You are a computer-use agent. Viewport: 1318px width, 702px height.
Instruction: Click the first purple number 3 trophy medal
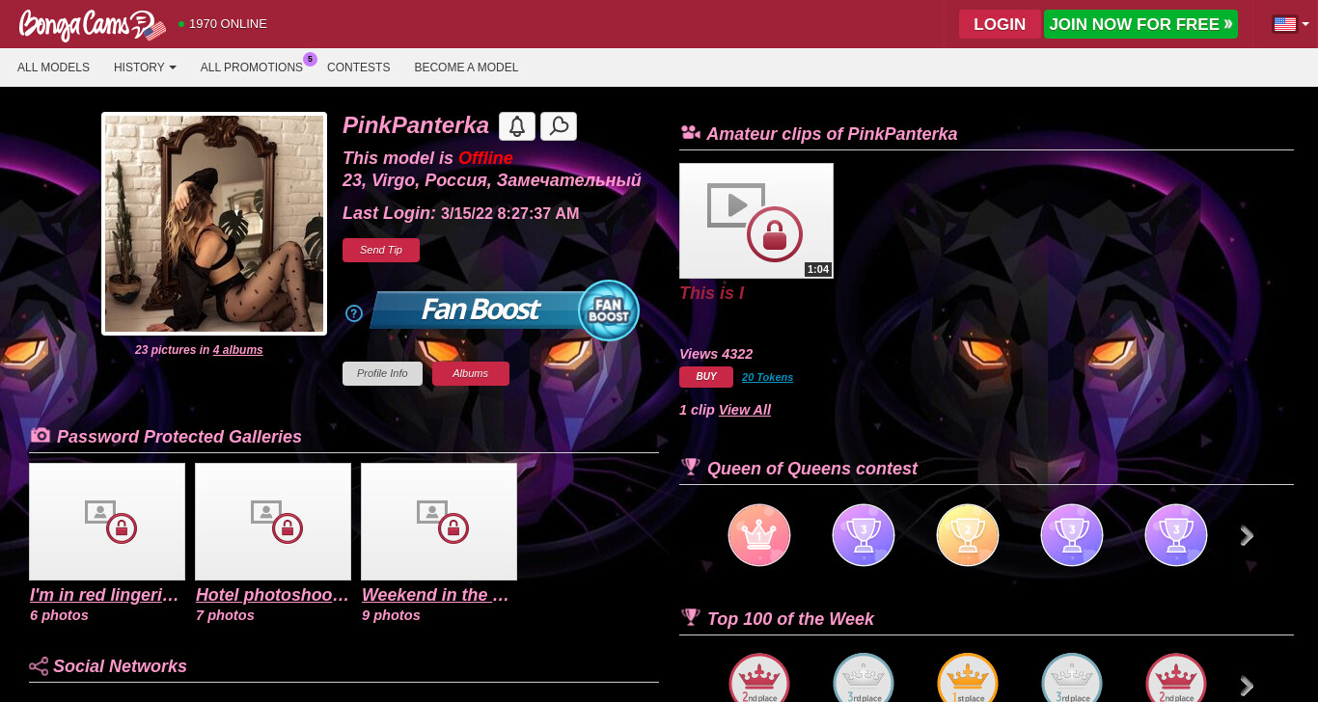(864, 535)
